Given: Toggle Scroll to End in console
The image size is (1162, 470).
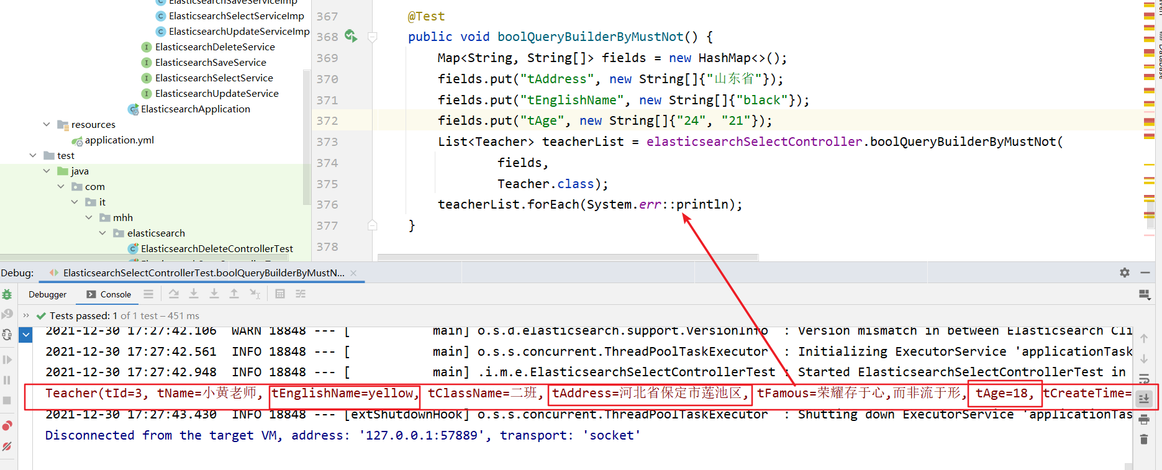Looking at the screenshot, I should click(1144, 399).
